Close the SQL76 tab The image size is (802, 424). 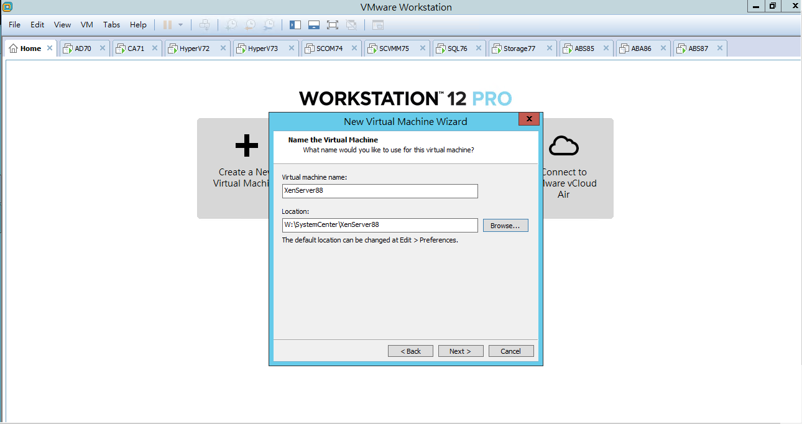(x=479, y=48)
